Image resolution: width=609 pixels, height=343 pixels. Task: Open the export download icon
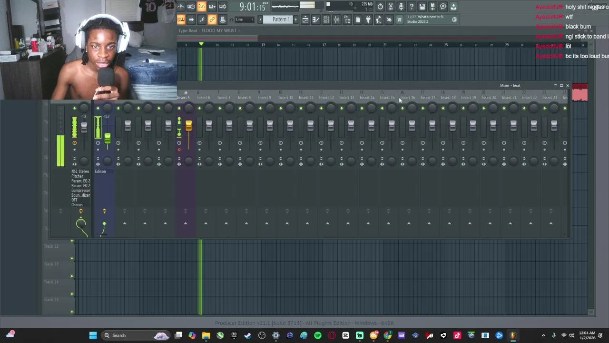(x=453, y=7)
